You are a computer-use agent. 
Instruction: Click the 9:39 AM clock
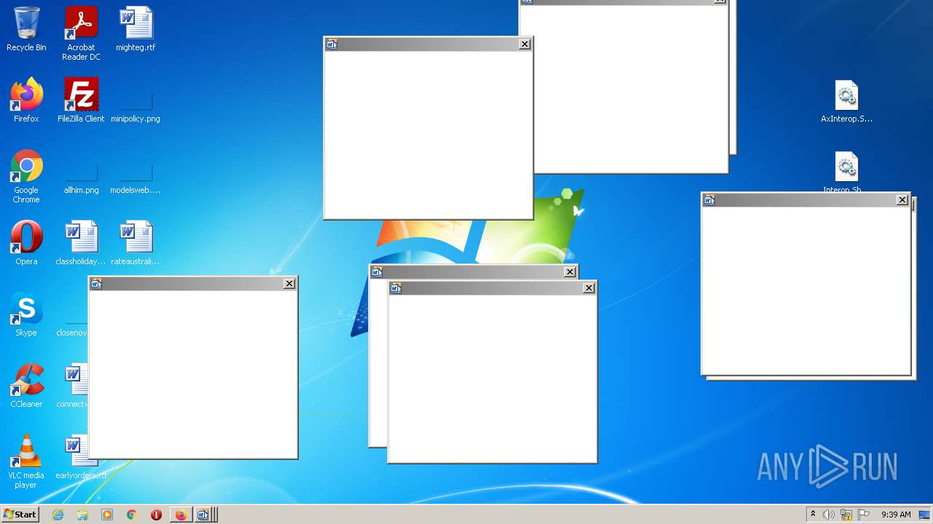point(896,515)
